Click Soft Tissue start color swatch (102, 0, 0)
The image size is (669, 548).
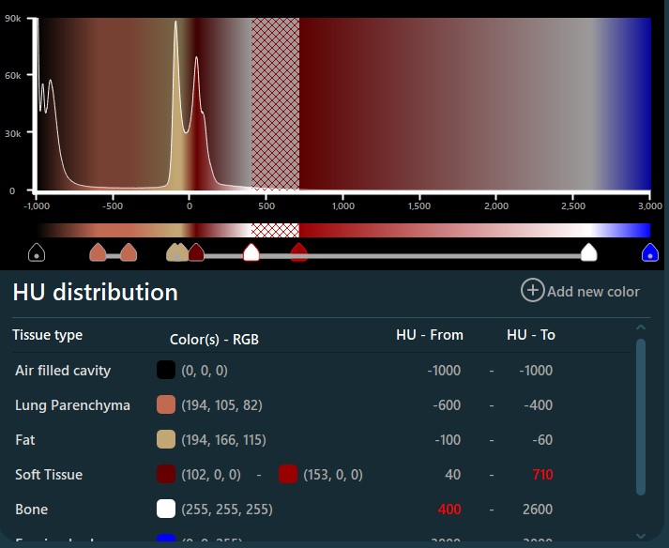click(x=166, y=475)
